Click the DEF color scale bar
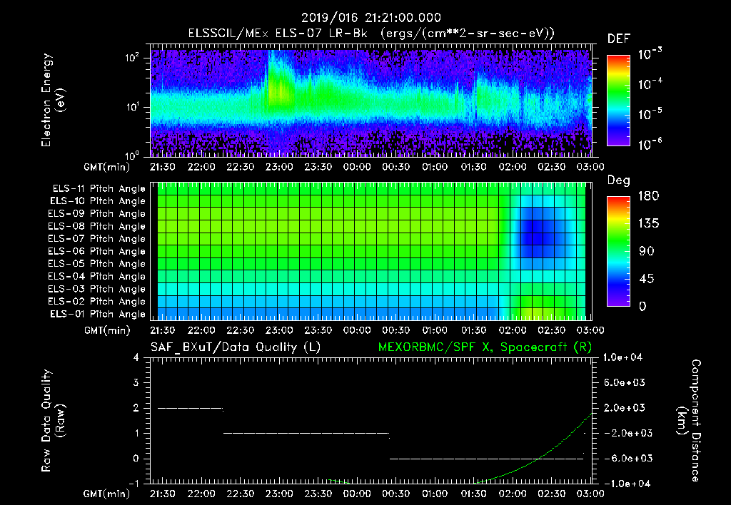This screenshot has width=731, height=505. point(618,101)
